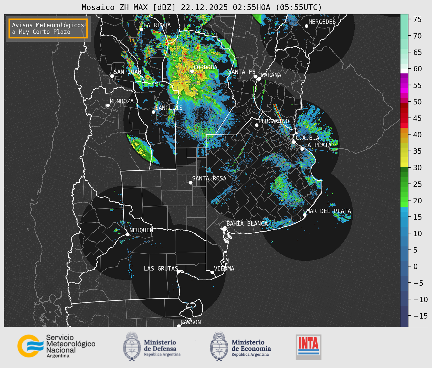Click the 75 tick label on the dBZ scale
The image size is (432, 368).
(x=417, y=19)
